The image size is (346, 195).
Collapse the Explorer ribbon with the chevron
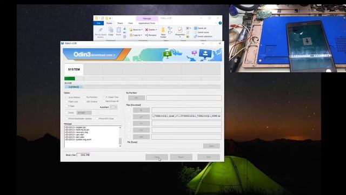point(216,23)
